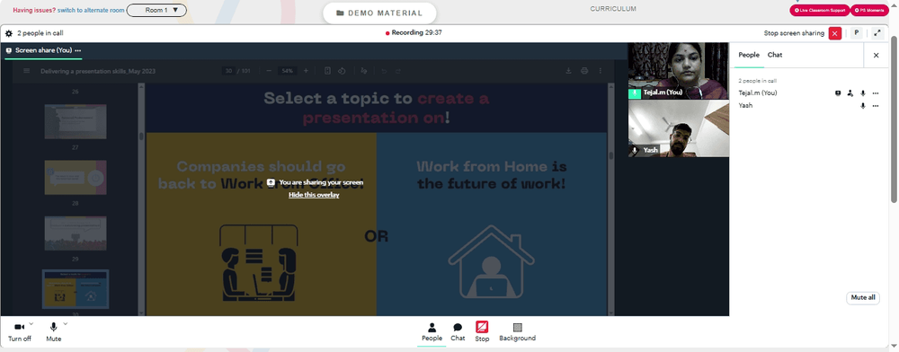Screen dimensions: 899x352
Task: Expand microphone options chevron
Action: pyautogui.click(x=66, y=324)
